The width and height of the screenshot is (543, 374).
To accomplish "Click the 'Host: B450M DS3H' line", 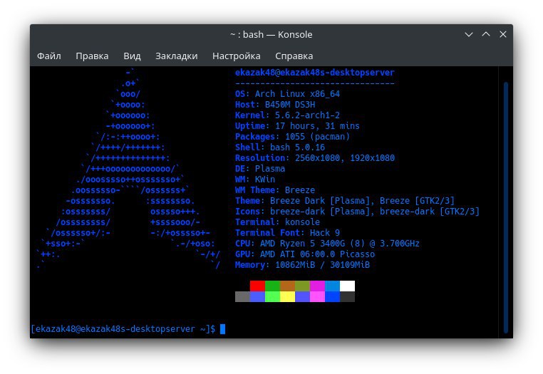I will (x=275, y=105).
